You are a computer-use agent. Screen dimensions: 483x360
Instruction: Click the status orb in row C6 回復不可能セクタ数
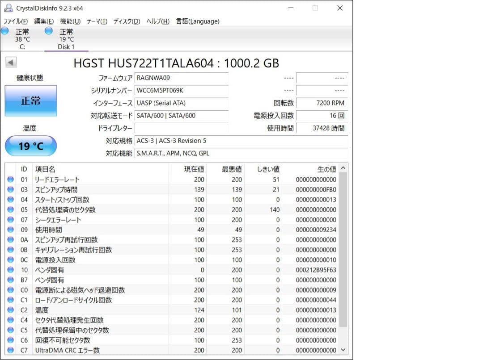(10, 340)
